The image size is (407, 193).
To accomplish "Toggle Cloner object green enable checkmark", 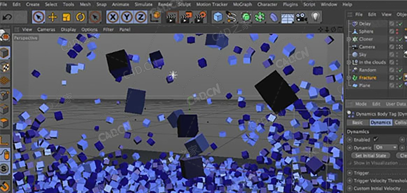I will click(x=401, y=39).
